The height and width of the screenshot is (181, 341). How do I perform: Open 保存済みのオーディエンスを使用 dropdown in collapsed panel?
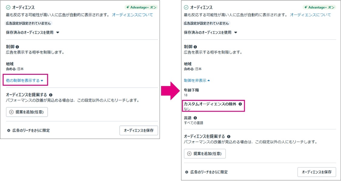pyautogui.click(x=32, y=32)
